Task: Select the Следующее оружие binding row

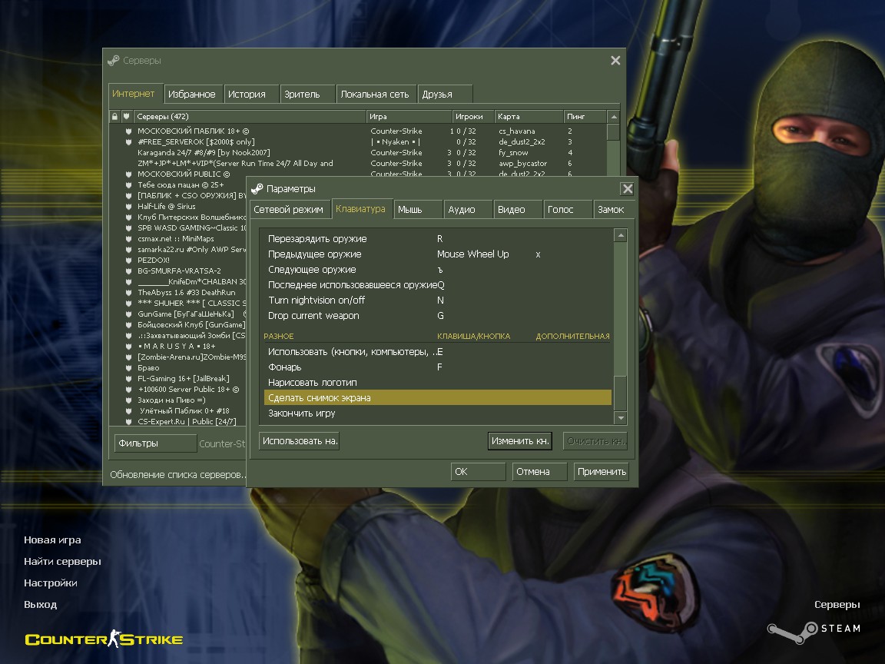Action: pyautogui.click(x=437, y=269)
